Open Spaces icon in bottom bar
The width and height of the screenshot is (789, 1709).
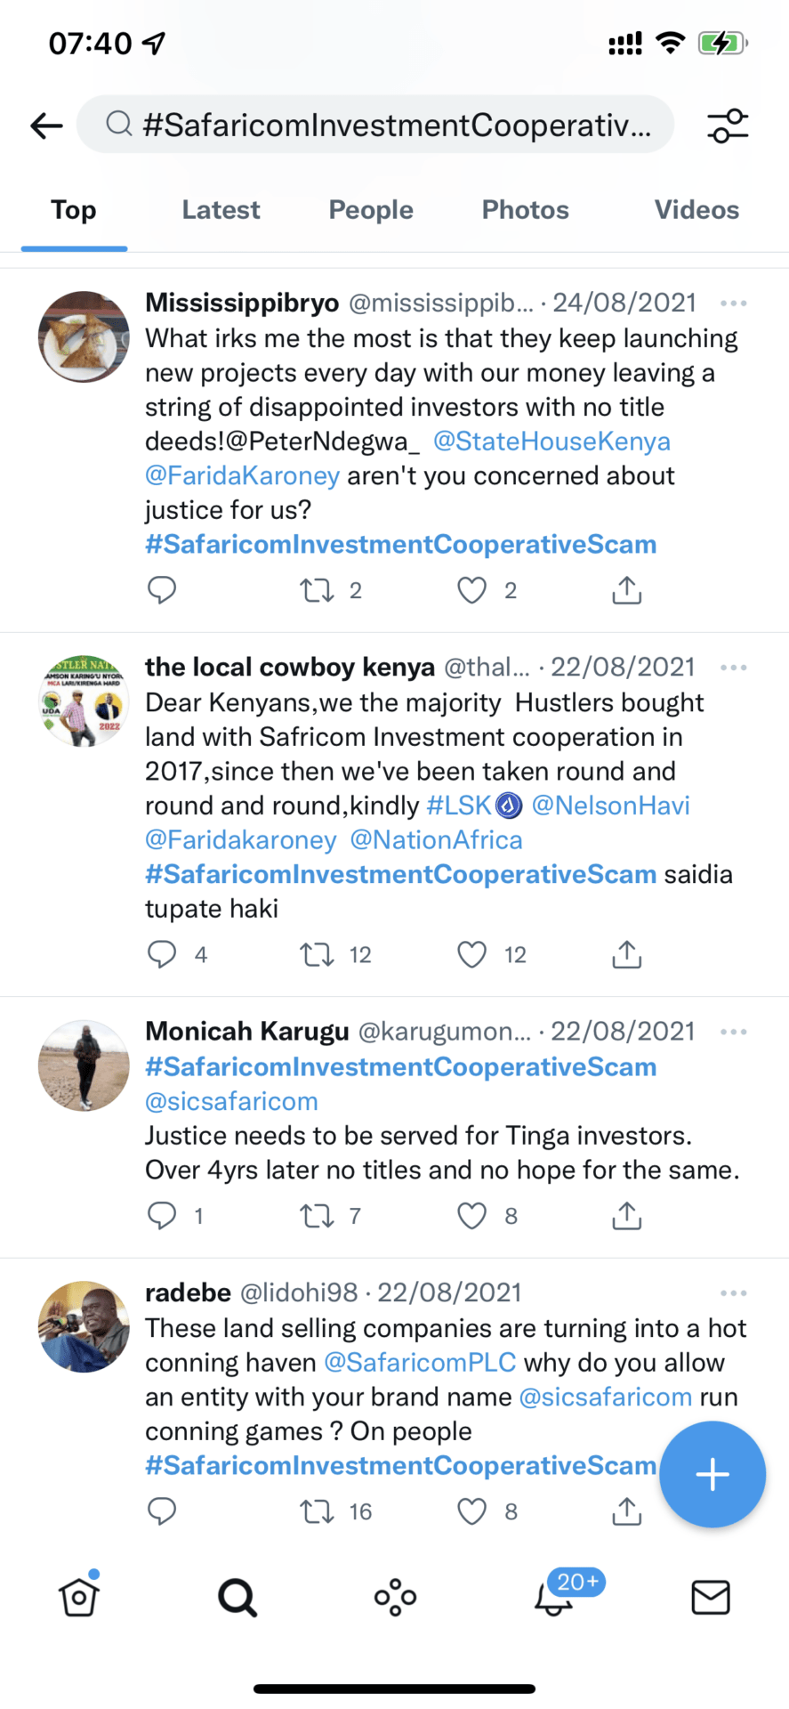coord(395,1598)
